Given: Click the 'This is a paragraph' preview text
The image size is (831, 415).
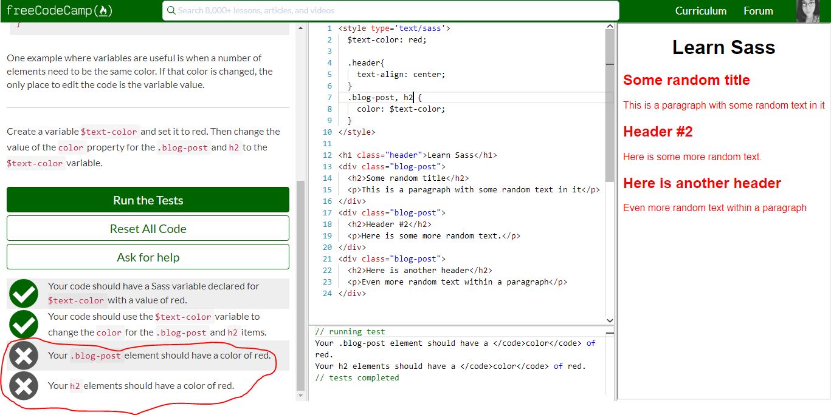Looking at the screenshot, I should click(724, 105).
